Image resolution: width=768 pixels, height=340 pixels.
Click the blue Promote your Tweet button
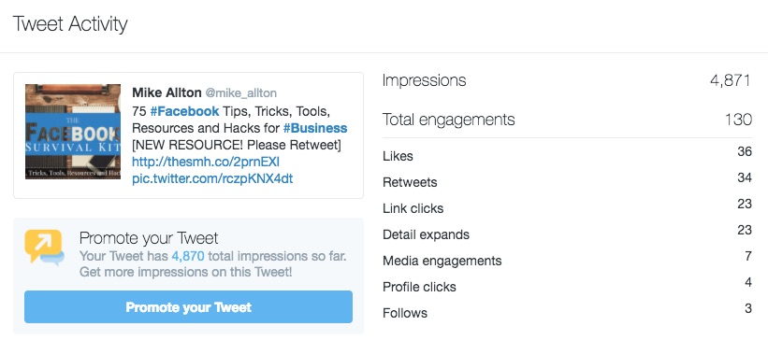click(x=188, y=306)
